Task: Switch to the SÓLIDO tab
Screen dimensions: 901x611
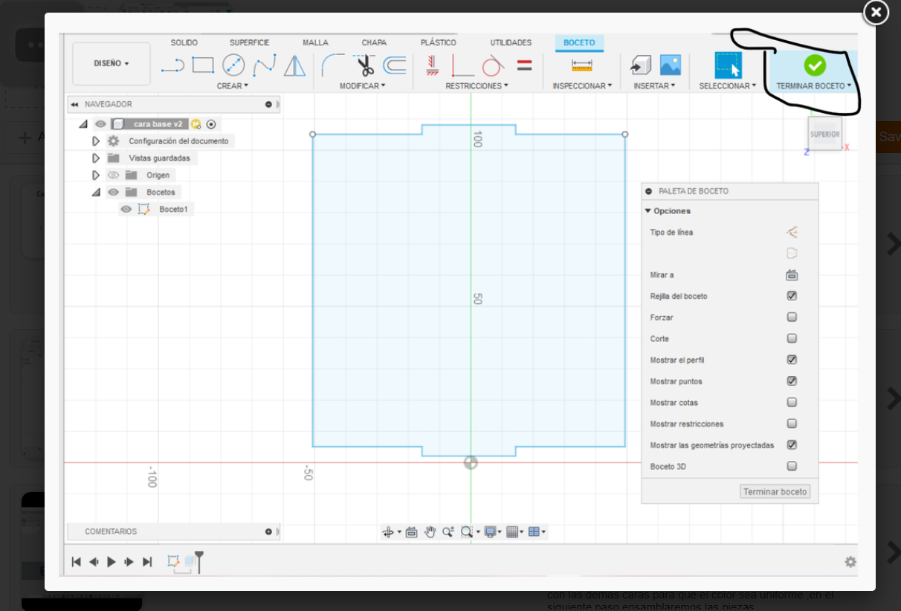Action: click(184, 43)
